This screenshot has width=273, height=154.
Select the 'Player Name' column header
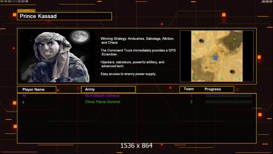coord(37,90)
